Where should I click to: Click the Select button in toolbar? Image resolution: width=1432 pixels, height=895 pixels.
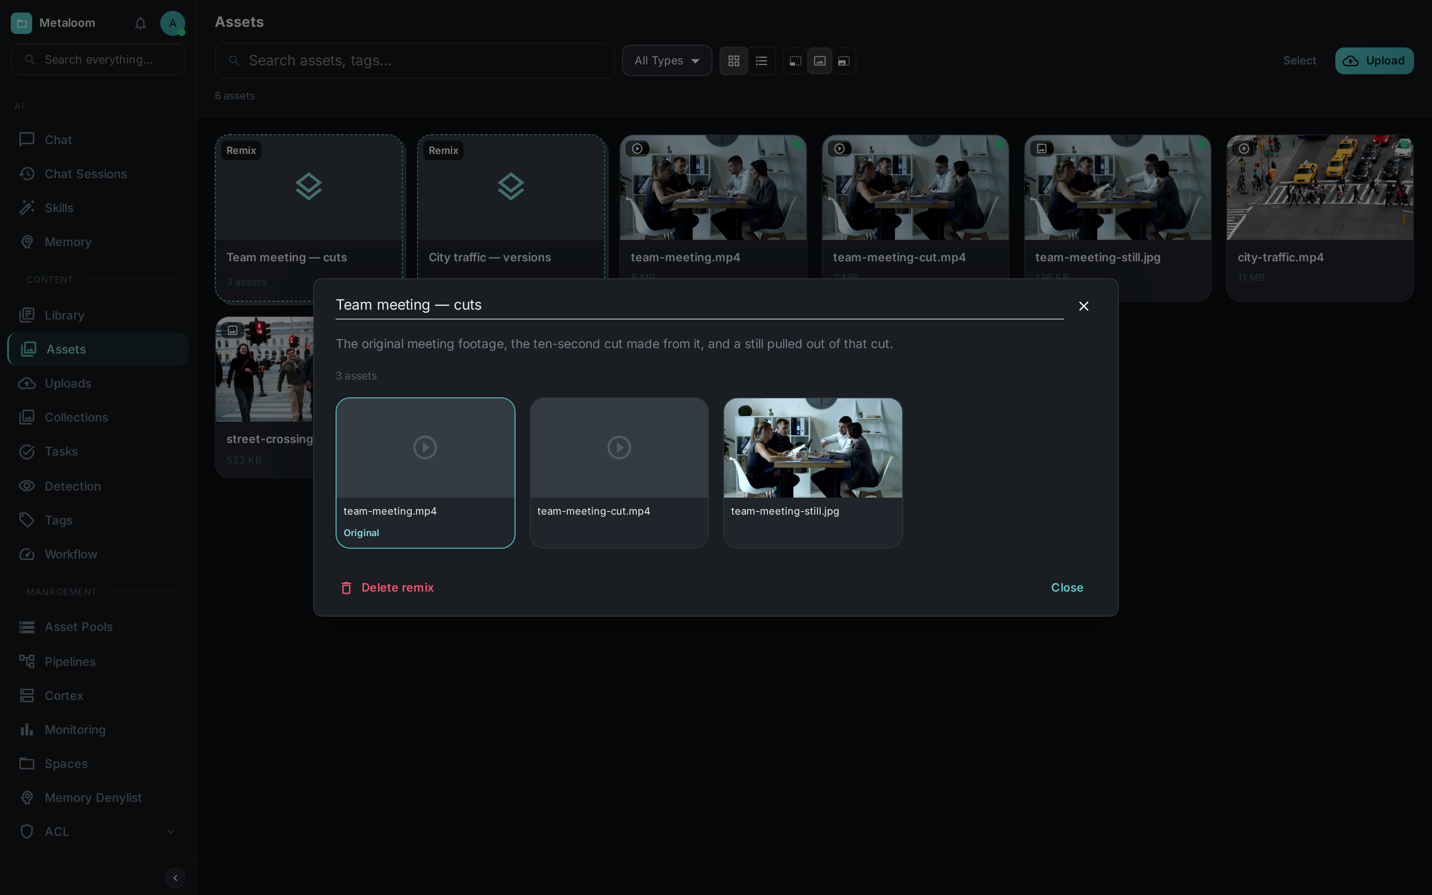click(1300, 61)
